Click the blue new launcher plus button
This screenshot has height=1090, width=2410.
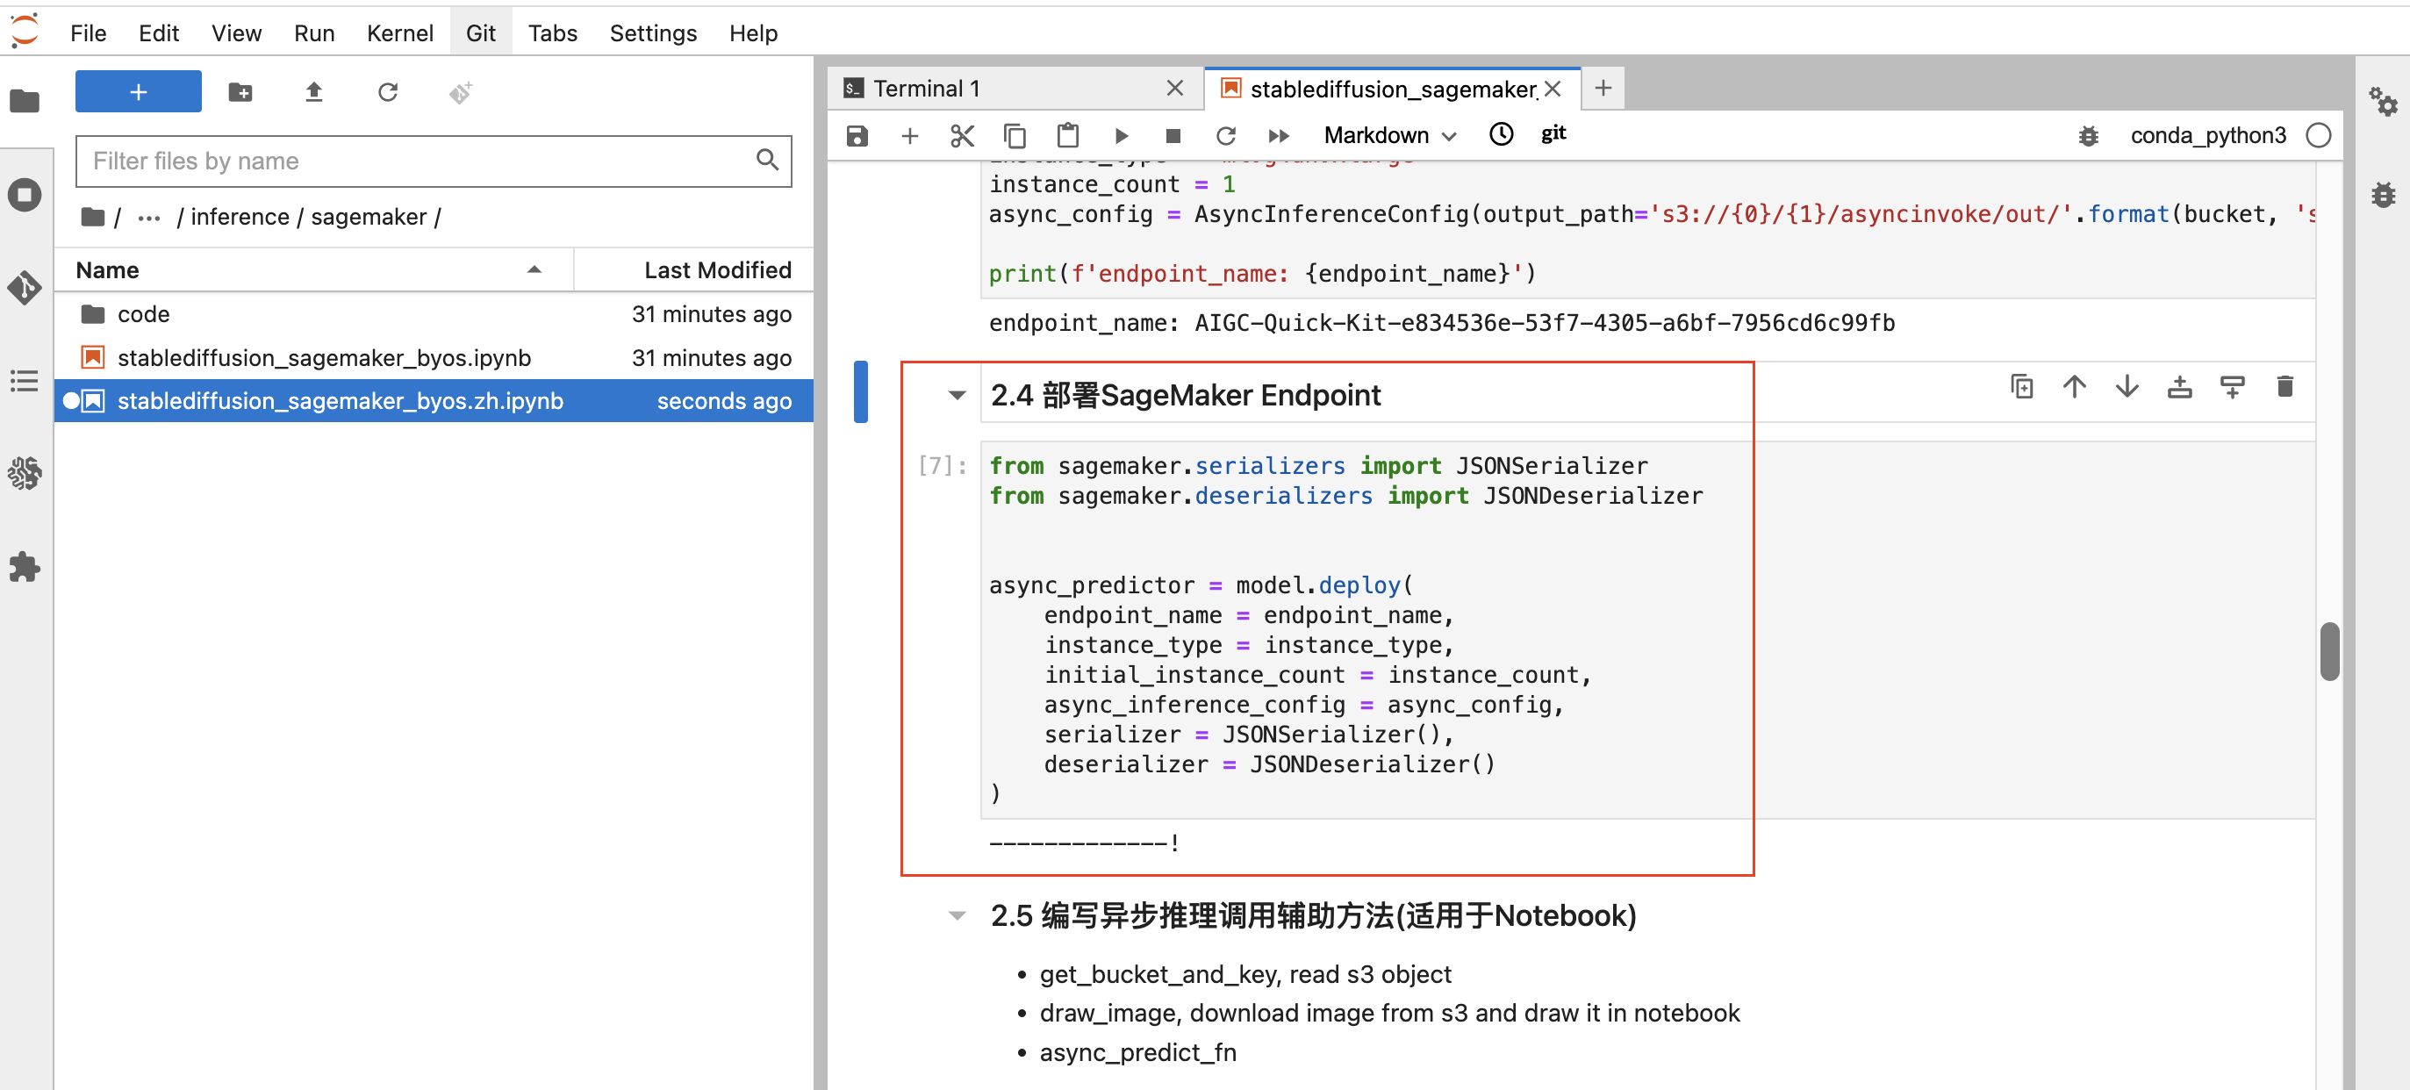[139, 91]
